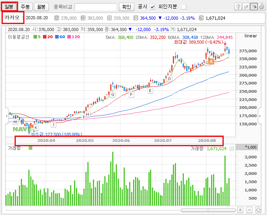Open disclosure marker G on chart
Image resolution: width=267 pixels, height=215 pixels.
pos(112,95)
